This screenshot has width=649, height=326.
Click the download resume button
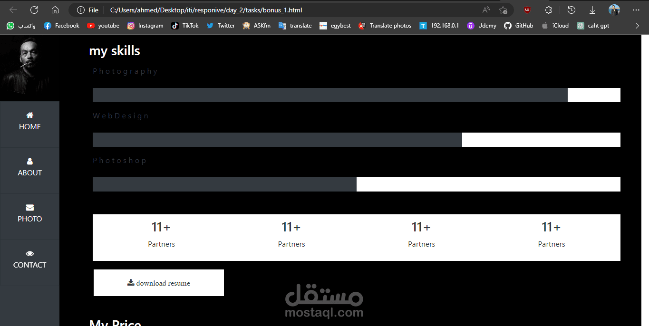coord(159,283)
